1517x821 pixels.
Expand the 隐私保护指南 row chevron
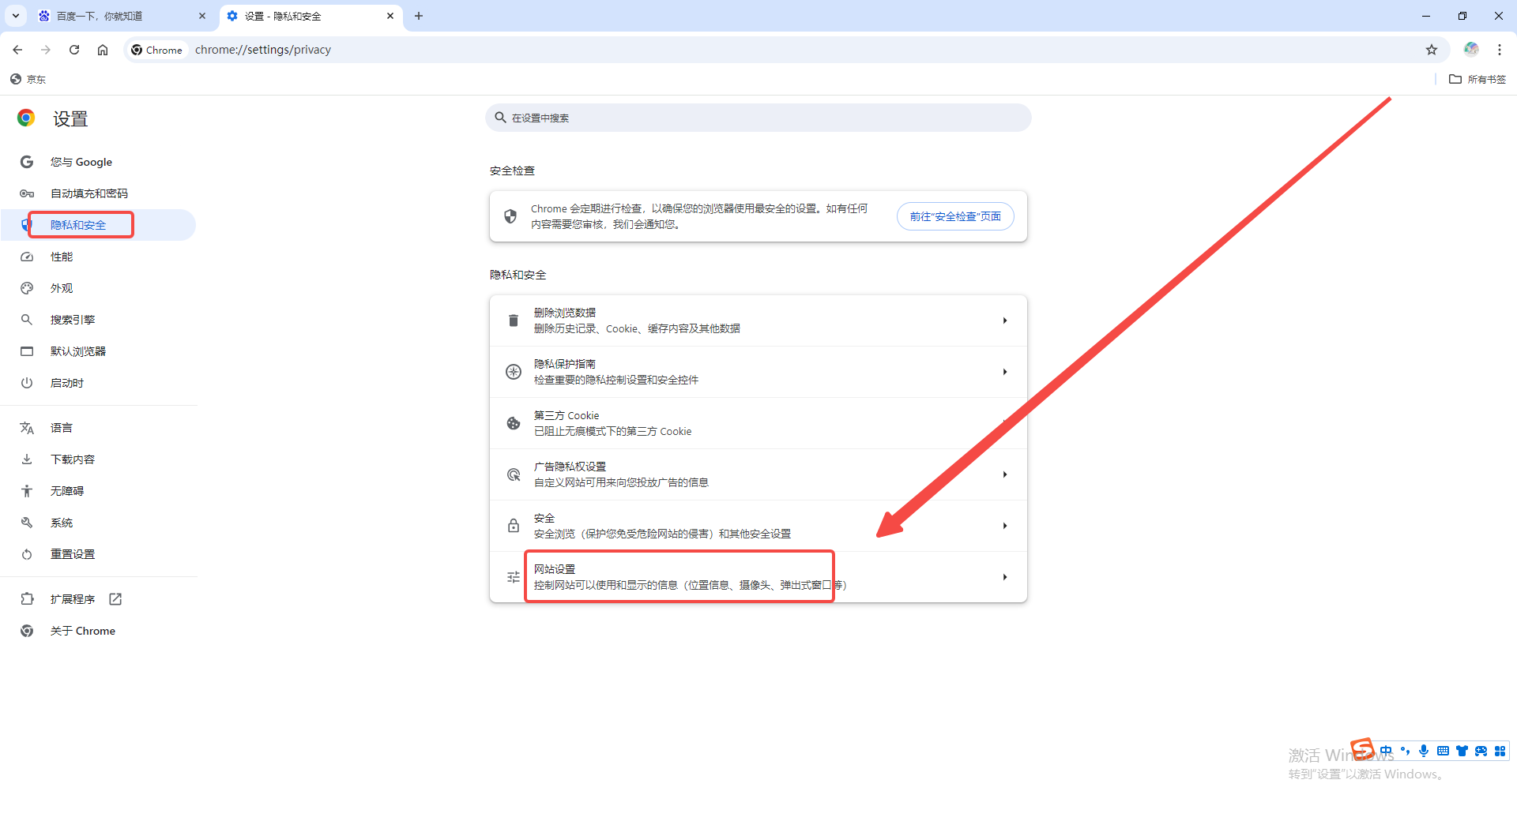point(1005,371)
